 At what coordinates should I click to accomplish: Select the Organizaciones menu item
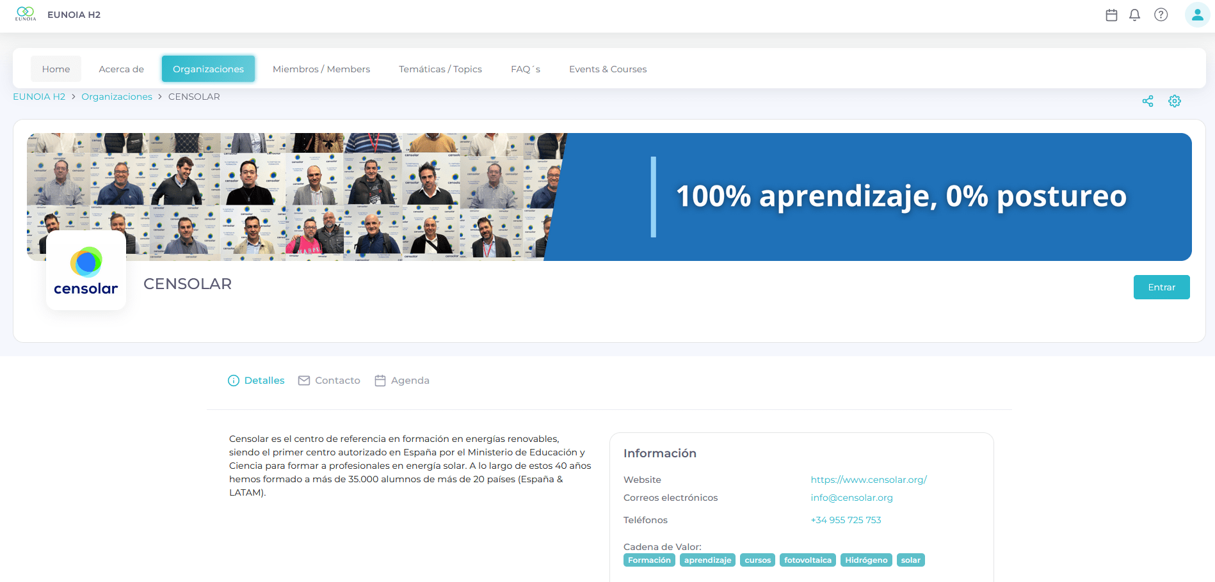coord(208,69)
